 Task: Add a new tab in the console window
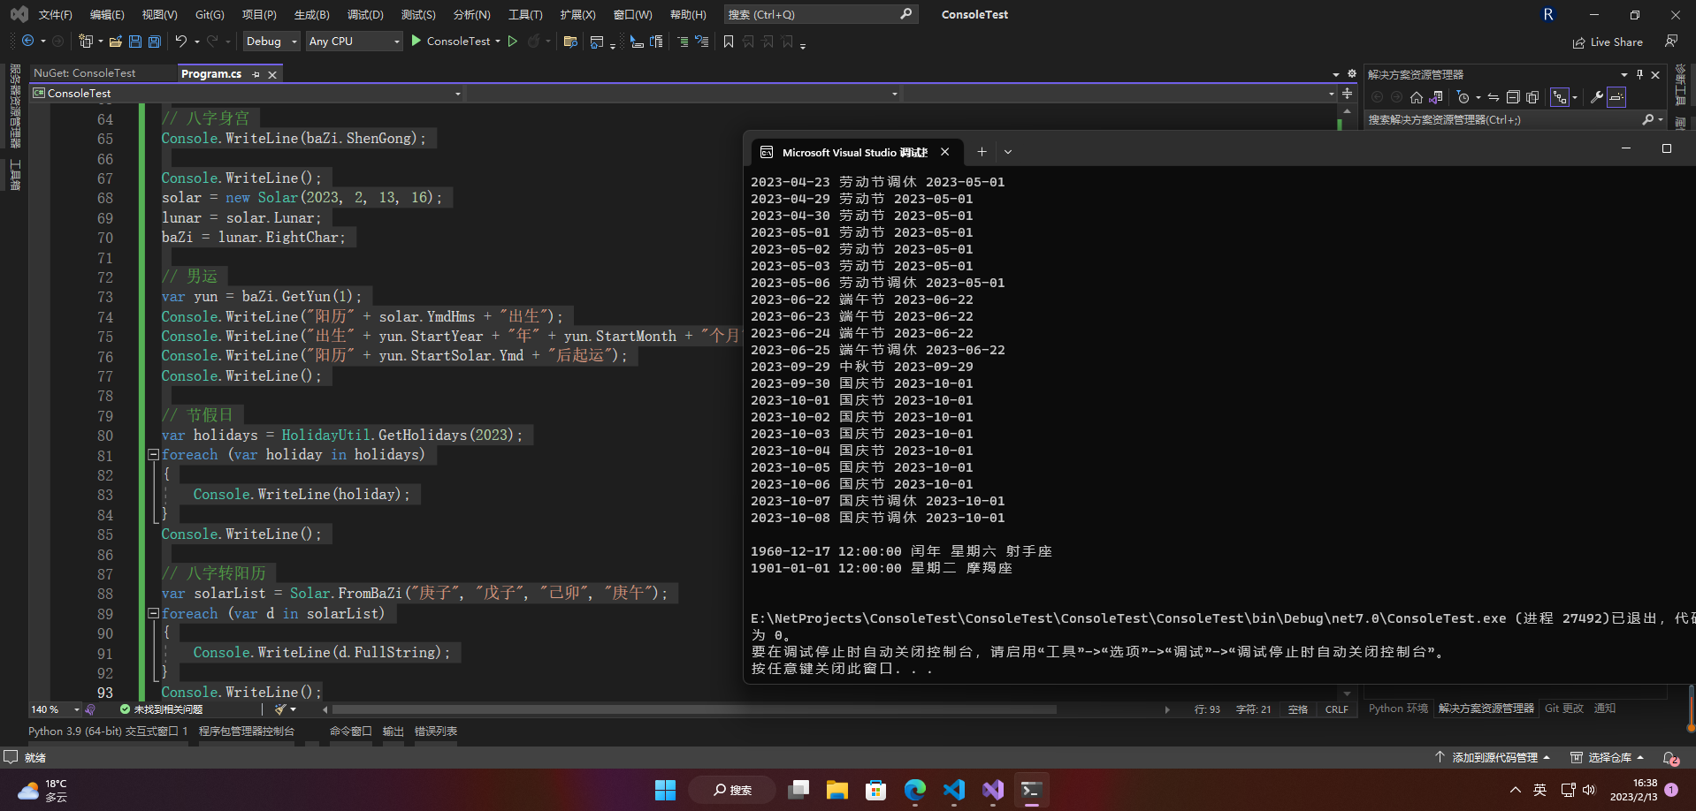tap(982, 152)
